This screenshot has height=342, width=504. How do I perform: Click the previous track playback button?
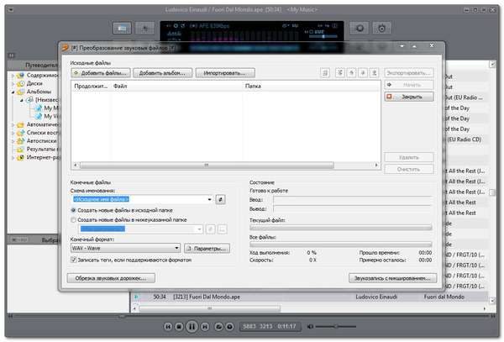[x=168, y=326]
